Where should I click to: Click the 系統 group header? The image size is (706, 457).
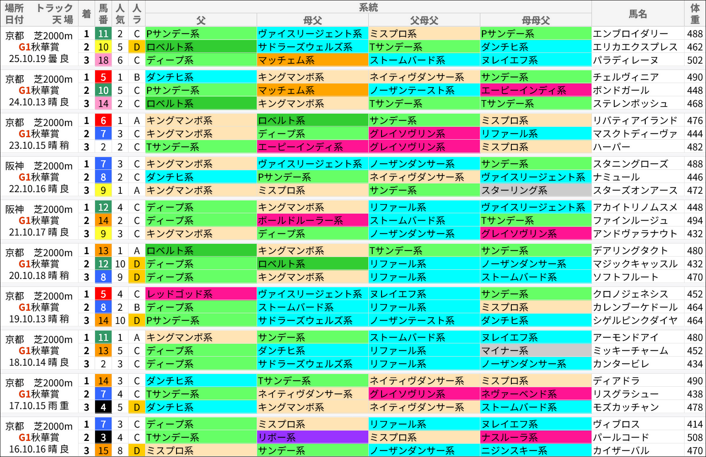pyautogui.click(x=368, y=7)
